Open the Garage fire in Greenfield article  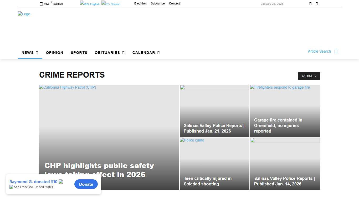(x=278, y=125)
